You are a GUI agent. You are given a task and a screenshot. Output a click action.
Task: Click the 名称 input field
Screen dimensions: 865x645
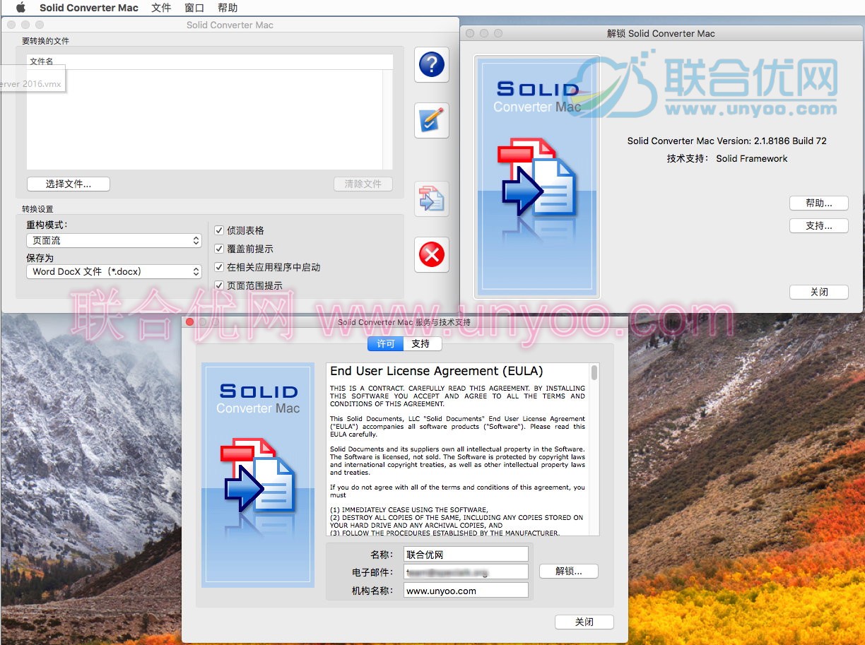tap(466, 555)
